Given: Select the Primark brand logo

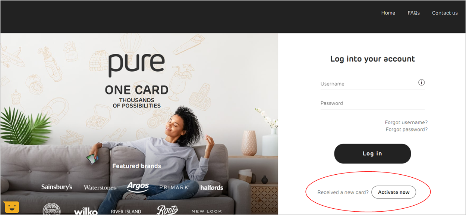Looking at the screenshot, I should click(174, 187).
